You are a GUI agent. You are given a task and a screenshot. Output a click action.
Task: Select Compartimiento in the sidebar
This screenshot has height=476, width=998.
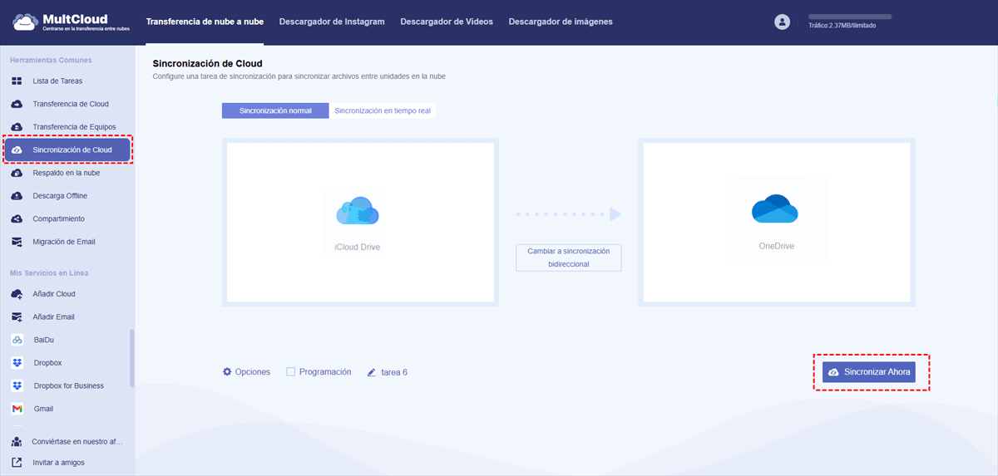click(x=59, y=218)
